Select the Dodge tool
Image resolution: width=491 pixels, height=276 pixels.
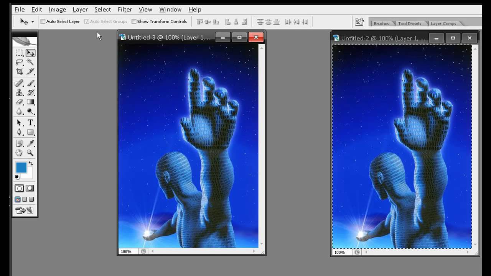30,111
